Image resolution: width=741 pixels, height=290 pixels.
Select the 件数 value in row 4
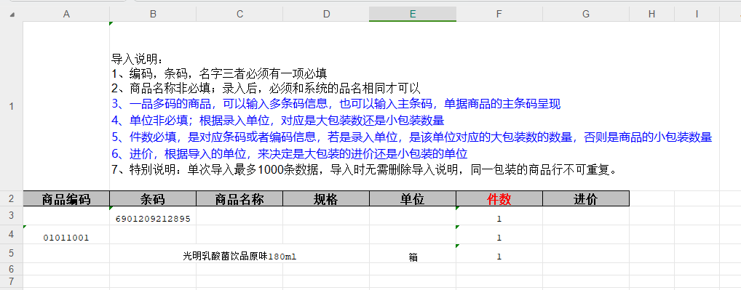click(499, 235)
